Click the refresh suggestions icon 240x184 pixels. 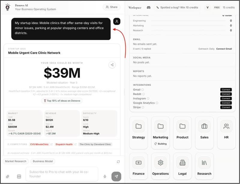118,162
